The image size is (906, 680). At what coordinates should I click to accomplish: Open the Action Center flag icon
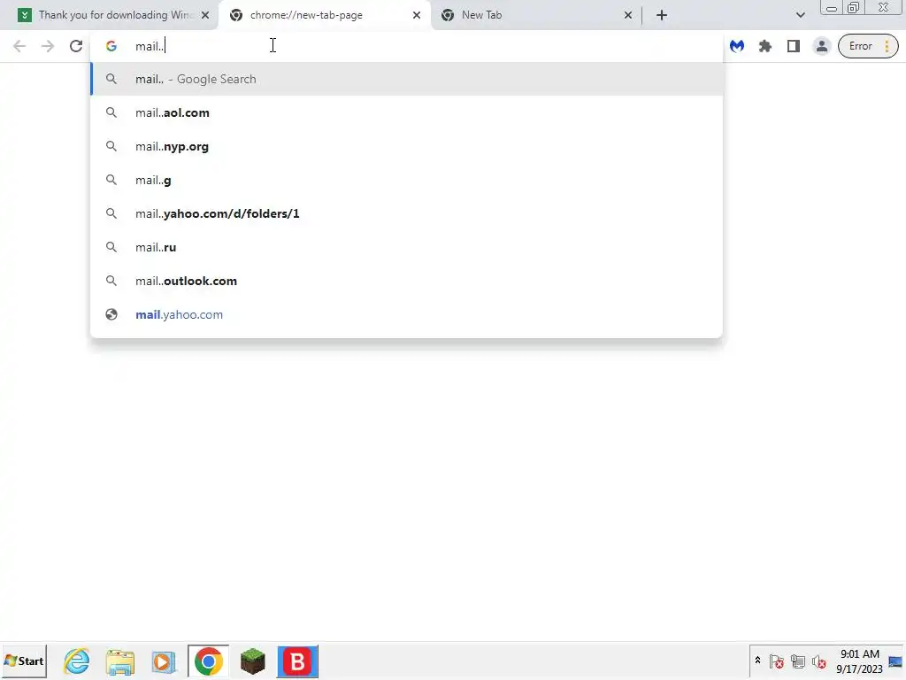tap(777, 661)
